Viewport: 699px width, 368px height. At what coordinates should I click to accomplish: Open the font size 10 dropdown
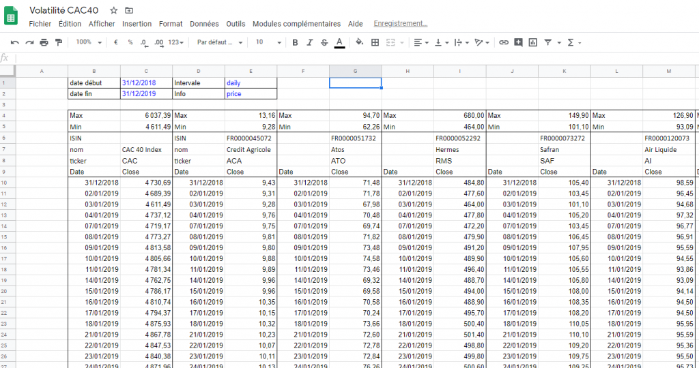268,42
